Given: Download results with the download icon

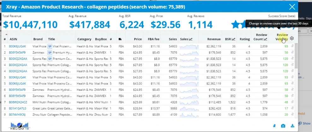Looking at the screenshot, I should (x=292, y=126).
